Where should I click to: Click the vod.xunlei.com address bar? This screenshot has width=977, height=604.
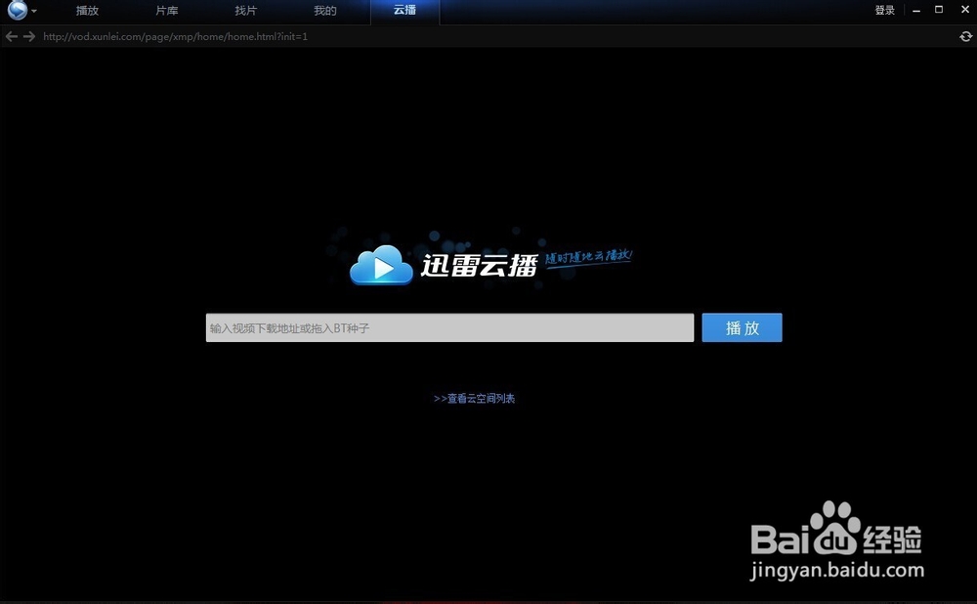[x=175, y=37]
